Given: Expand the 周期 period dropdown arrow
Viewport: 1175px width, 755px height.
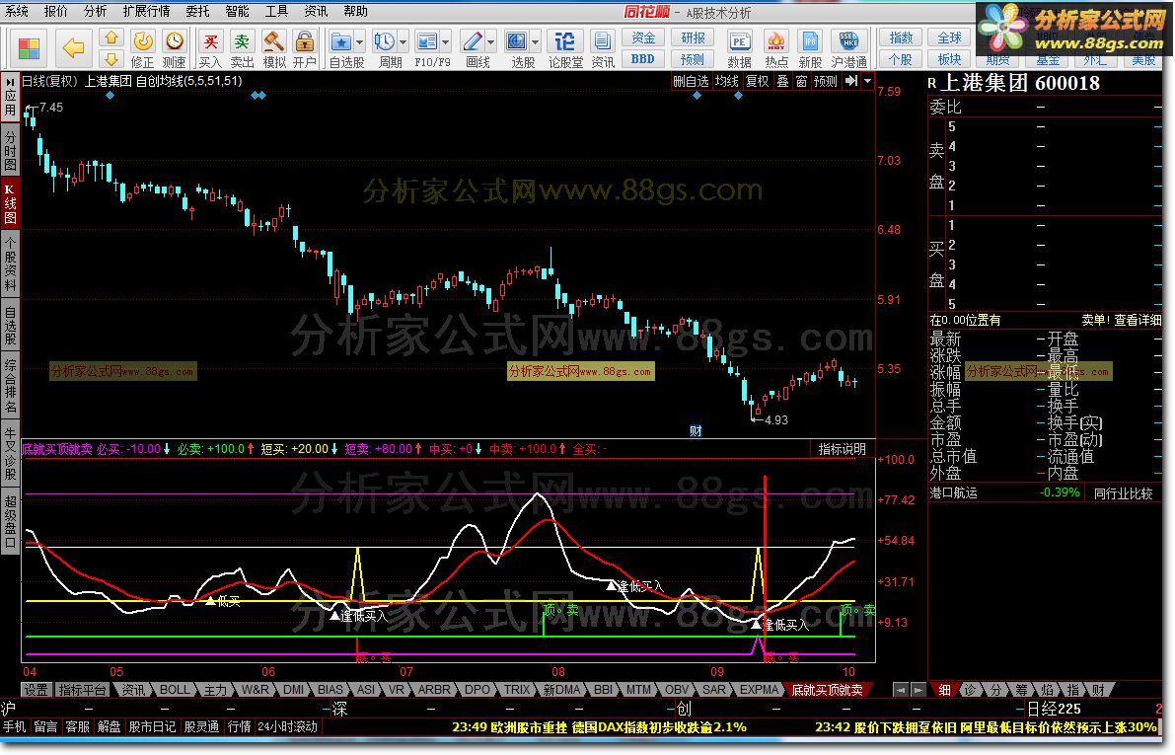Looking at the screenshot, I should click(404, 42).
